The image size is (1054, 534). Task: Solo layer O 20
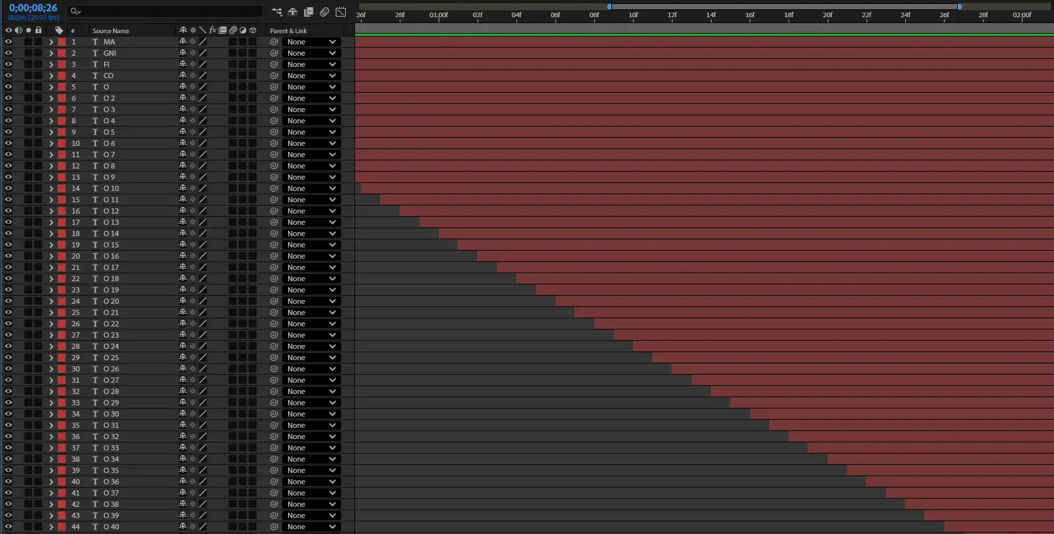click(29, 301)
